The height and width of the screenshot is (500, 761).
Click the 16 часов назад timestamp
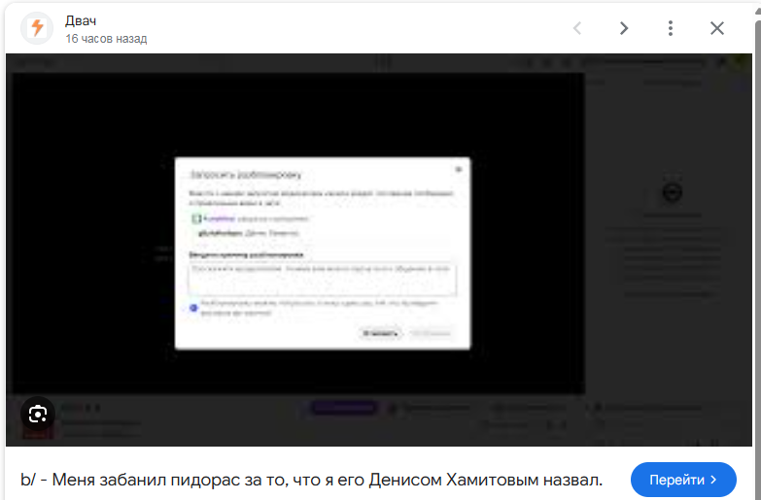click(106, 39)
